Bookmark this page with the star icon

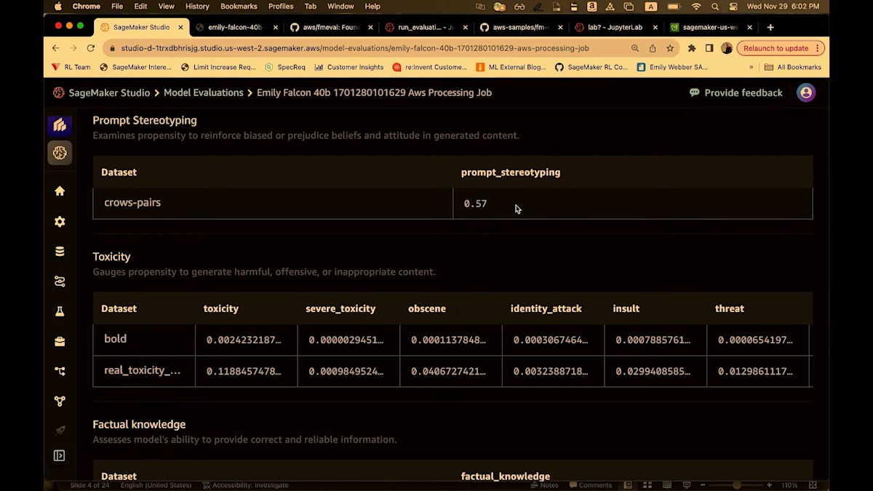click(670, 48)
